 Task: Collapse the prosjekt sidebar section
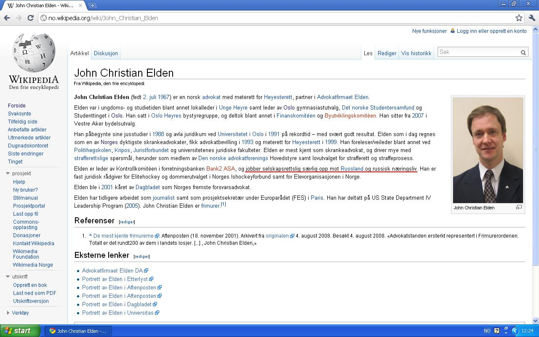point(8,174)
